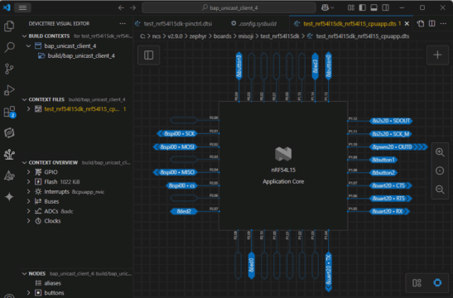Image resolution: width=453 pixels, height=298 pixels.
Task: Click the plus button in visual editor
Action: point(437,55)
